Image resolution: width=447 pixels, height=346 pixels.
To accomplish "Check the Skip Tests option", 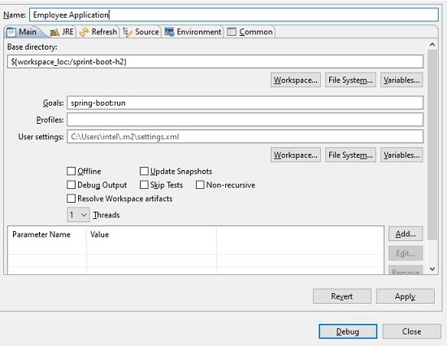I will [x=144, y=185].
